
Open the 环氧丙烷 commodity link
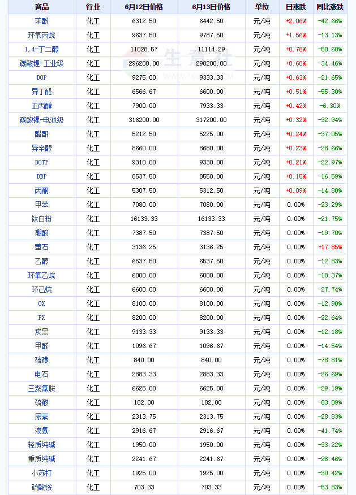pos(41,36)
